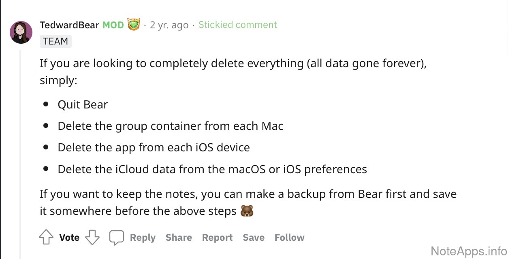Click TedwardBear's avatar picture
Viewport: 508px width, 259px height.
coord(21,32)
